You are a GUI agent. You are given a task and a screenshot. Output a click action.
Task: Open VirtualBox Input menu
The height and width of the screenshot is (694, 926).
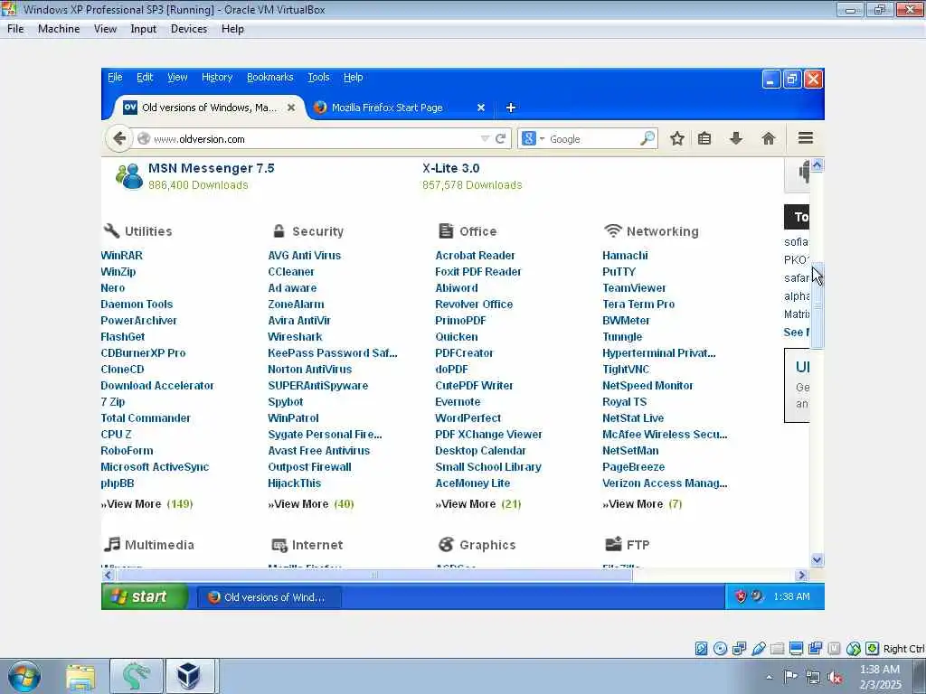pos(143,29)
